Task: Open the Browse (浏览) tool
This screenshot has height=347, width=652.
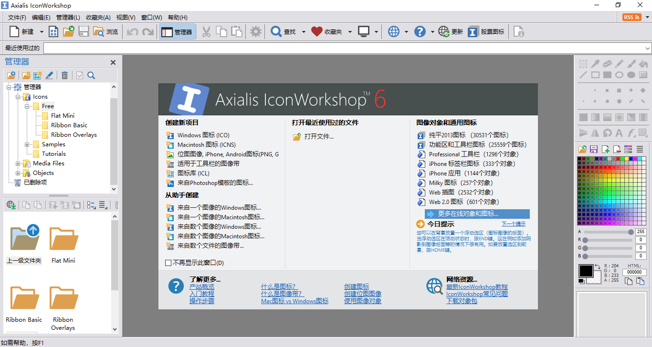Action: tap(105, 32)
